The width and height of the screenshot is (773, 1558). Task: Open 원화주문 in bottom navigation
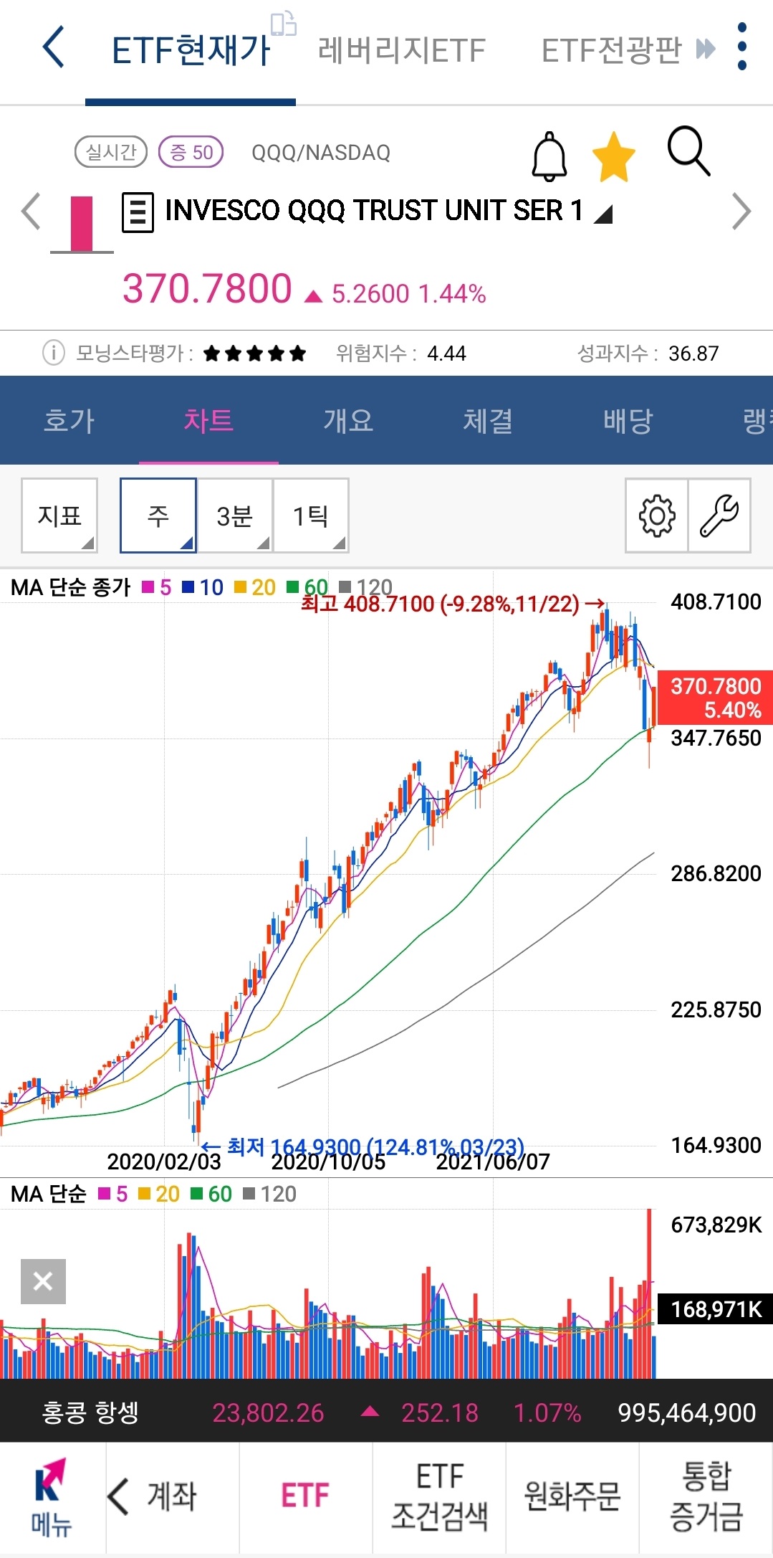pos(572,1496)
